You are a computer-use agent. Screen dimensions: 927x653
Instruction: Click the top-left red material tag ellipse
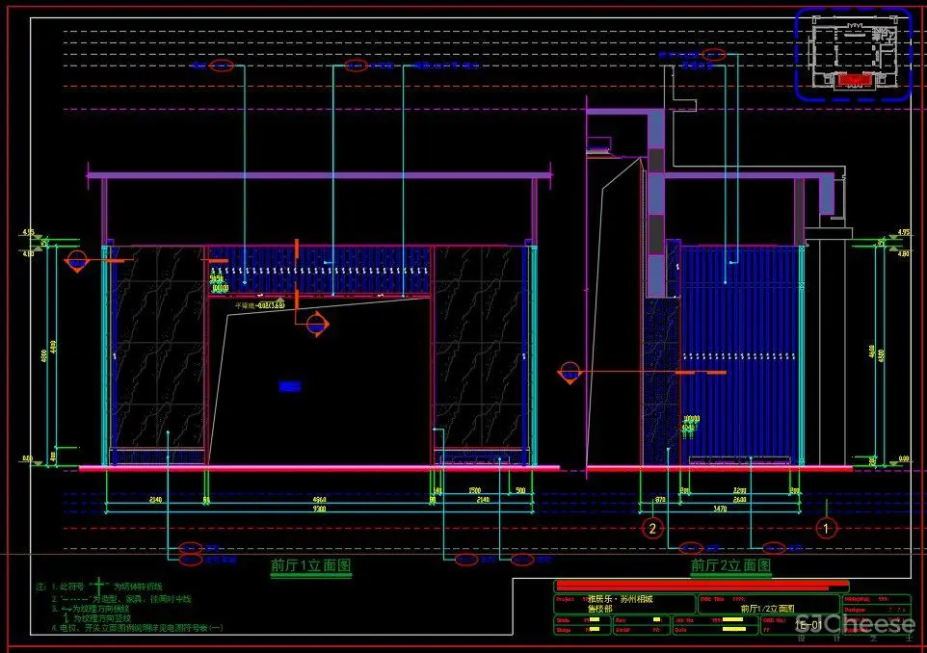pyautogui.click(x=222, y=65)
